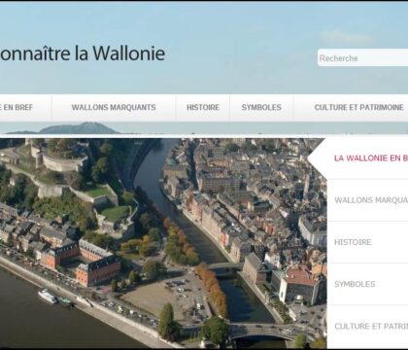
Task: Choose Culture et Patrimoine in slider list
Action: [368, 327]
